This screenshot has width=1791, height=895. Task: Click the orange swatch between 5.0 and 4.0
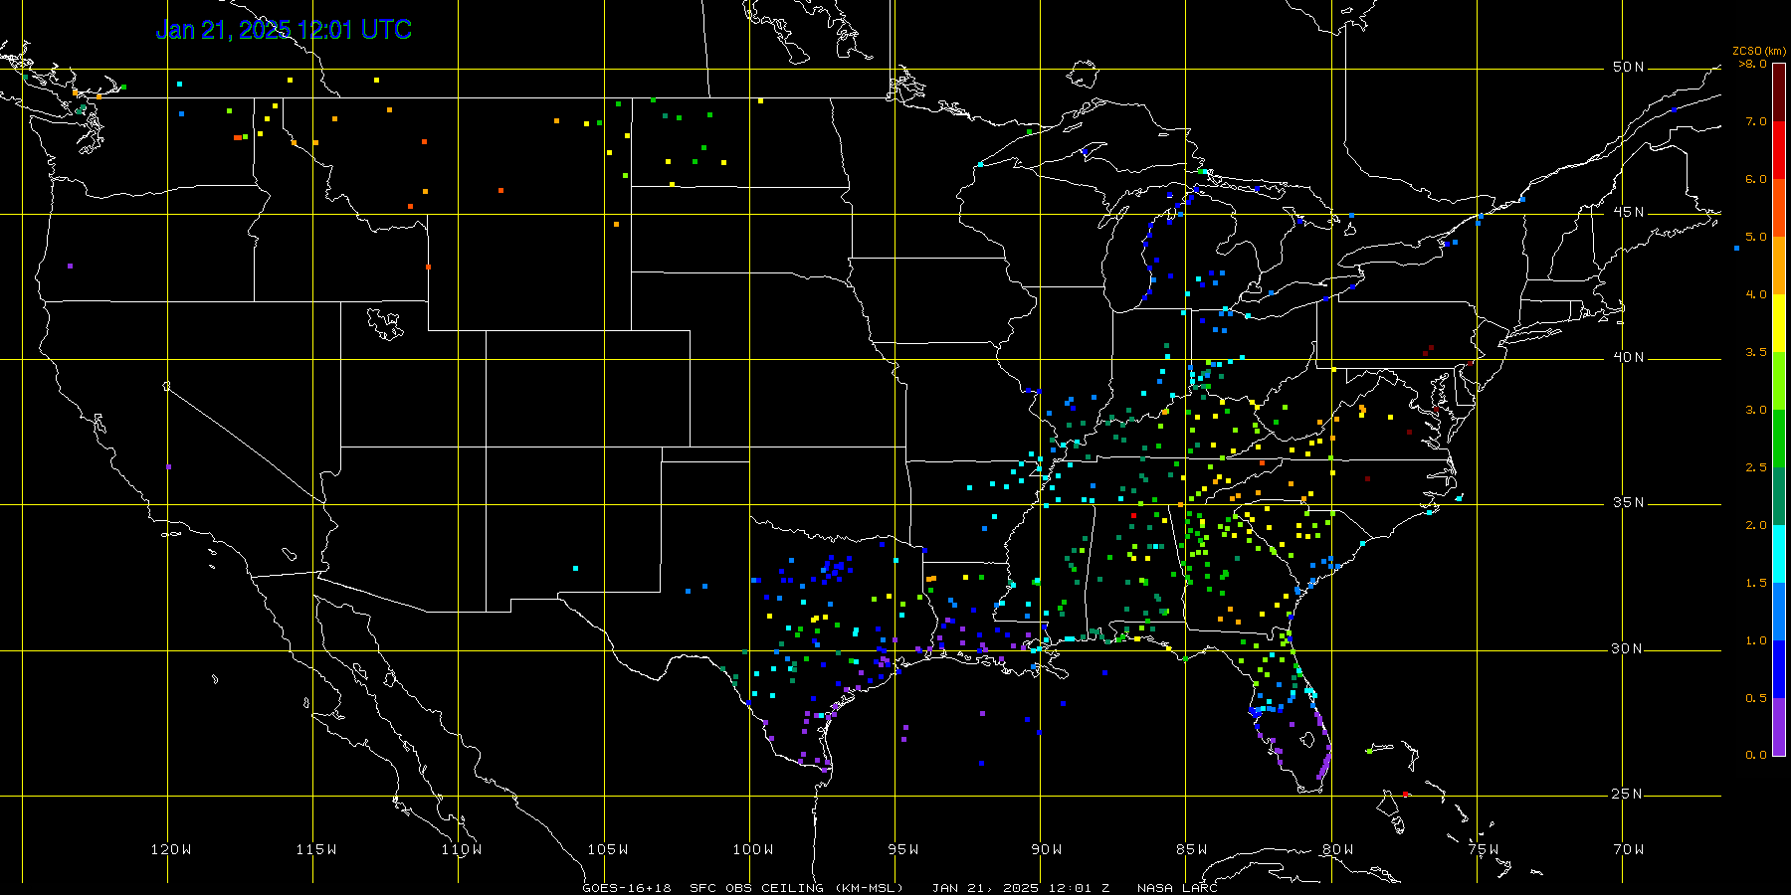(1779, 266)
